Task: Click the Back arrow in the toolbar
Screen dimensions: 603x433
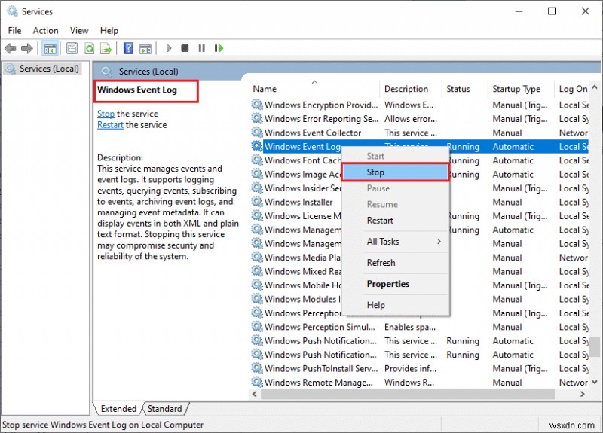Action: pyautogui.click(x=11, y=48)
